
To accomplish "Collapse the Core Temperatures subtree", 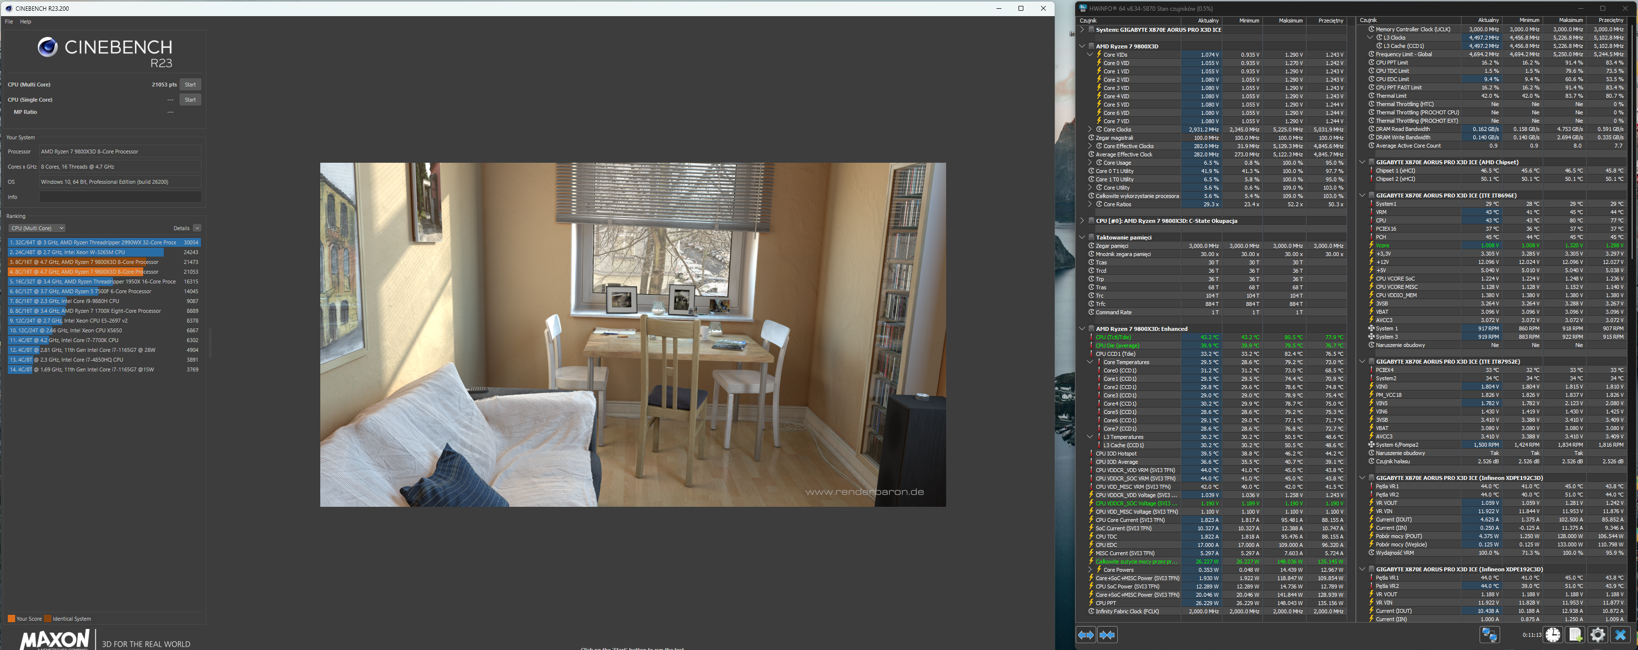I will [1090, 362].
